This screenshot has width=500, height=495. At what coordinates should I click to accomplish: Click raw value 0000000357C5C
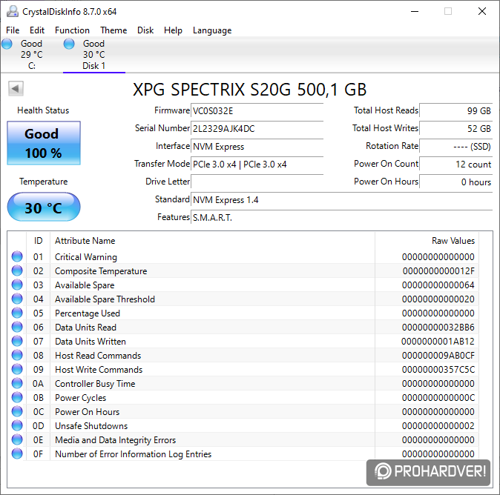(438, 370)
